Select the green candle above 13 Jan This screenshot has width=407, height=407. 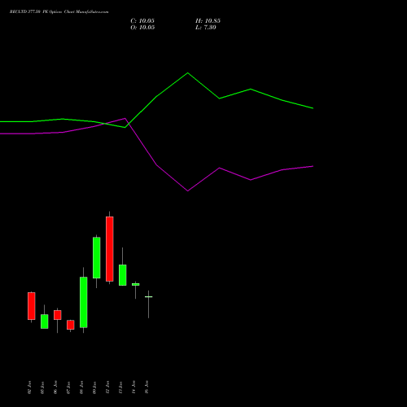coord(123,275)
